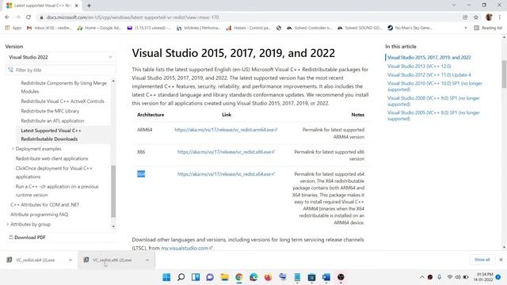Image resolution: width=507 pixels, height=285 pixels.
Task: Open OBS Studio from taskbar
Action: 341,277
